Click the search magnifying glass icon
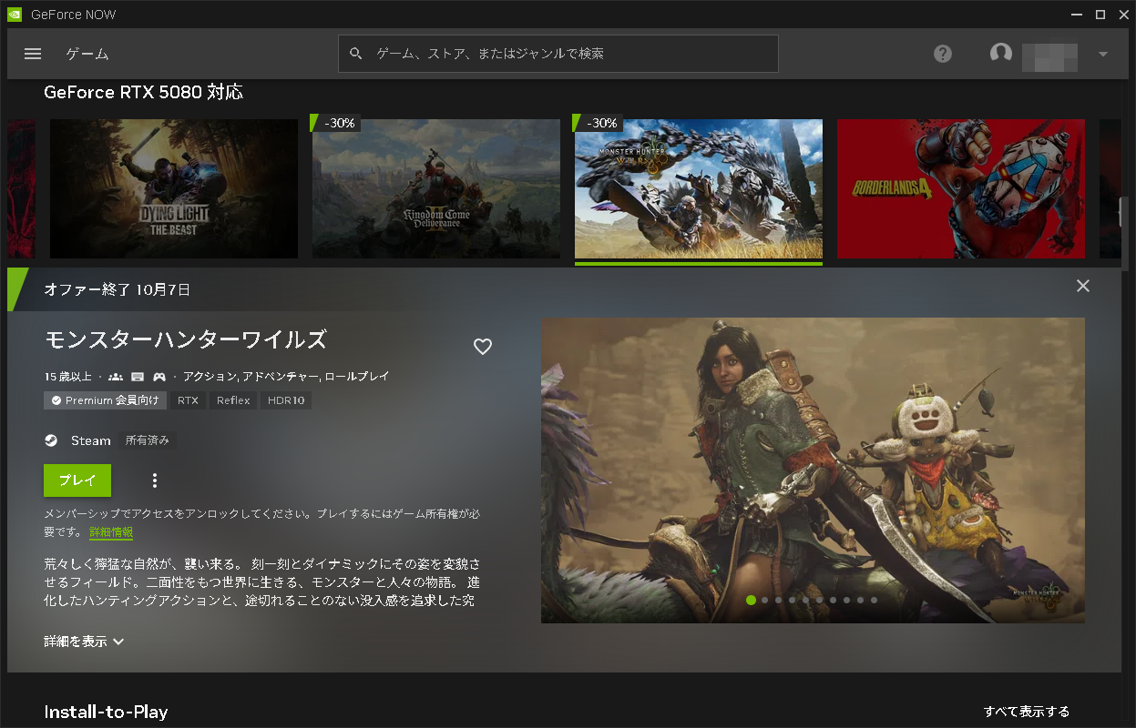 (355, 54)
